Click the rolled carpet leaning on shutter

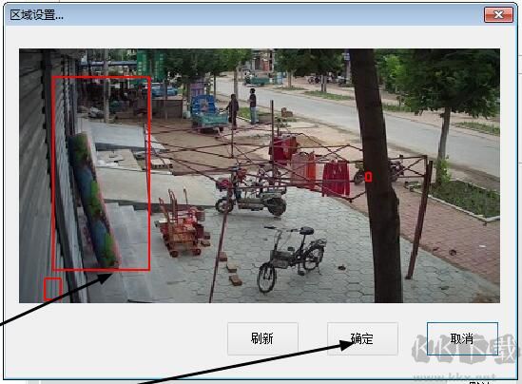tap(95, 200)
